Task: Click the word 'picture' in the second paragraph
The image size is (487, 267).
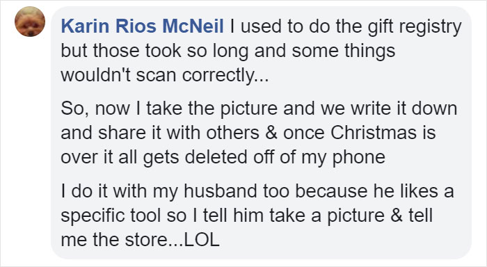Action: pos(249,109)
